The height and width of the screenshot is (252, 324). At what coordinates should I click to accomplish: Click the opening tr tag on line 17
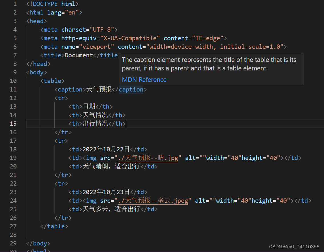tap(61, 141)
